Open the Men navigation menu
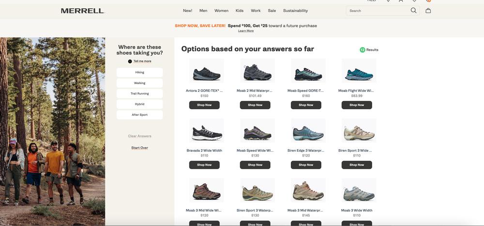The image size is (484, 226). 203,11
